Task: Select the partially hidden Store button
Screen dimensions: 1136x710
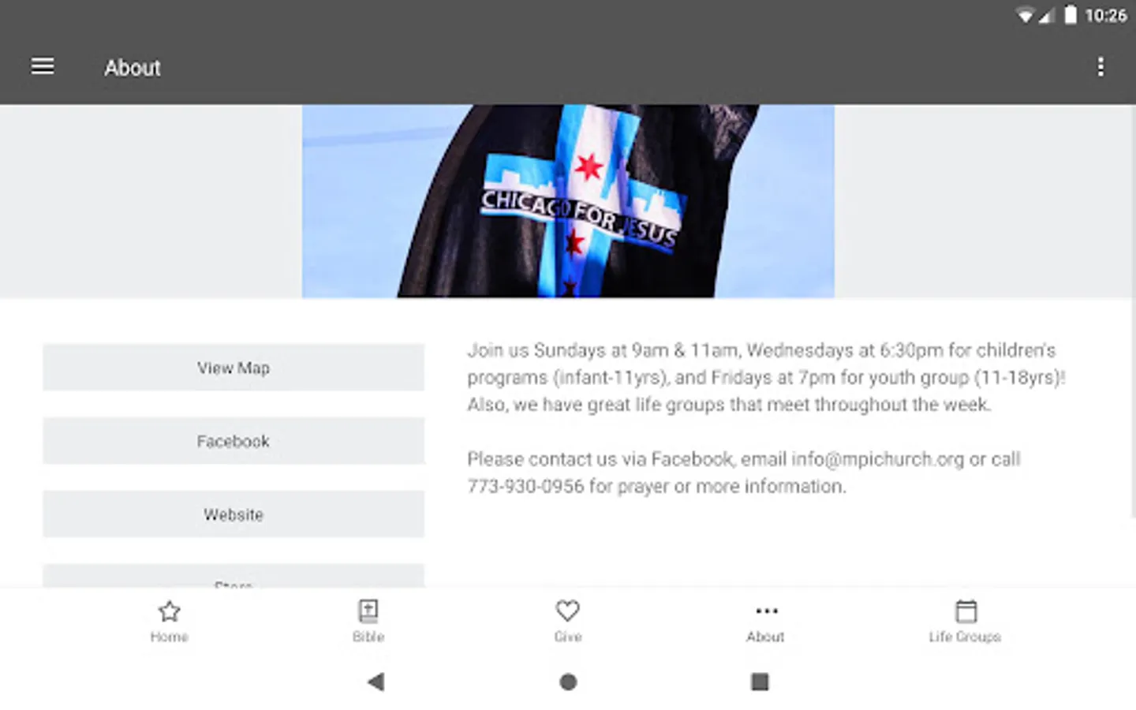Action: point(234,576)
